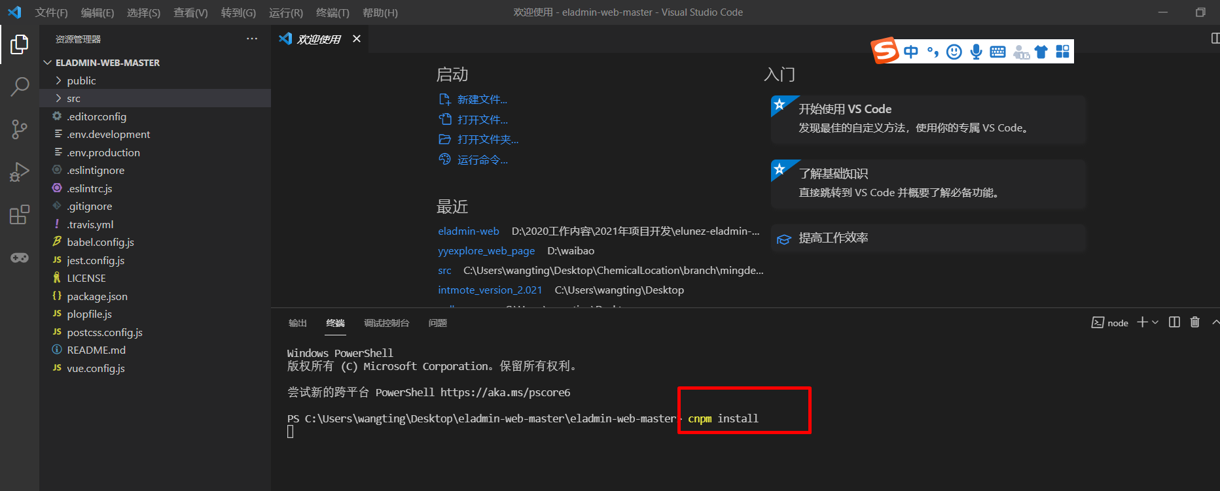Switch to 调试控制台 panel tab
The image size is (1220, 491).
coord(386,323)
